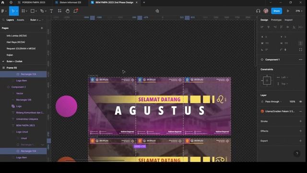
Task: Toggle constrain proportions lock
Action: pos(301,43)
